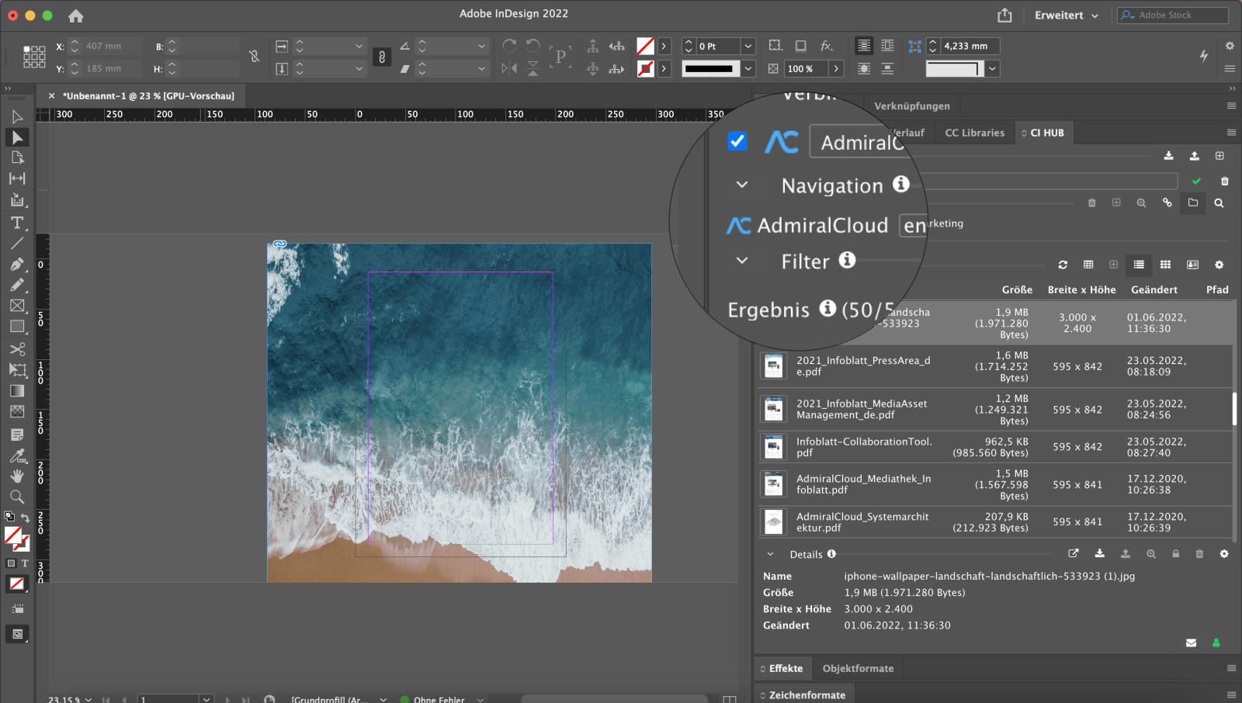Pick the Hand tool
Screen dimensions: 1242x703
[17, 476]
